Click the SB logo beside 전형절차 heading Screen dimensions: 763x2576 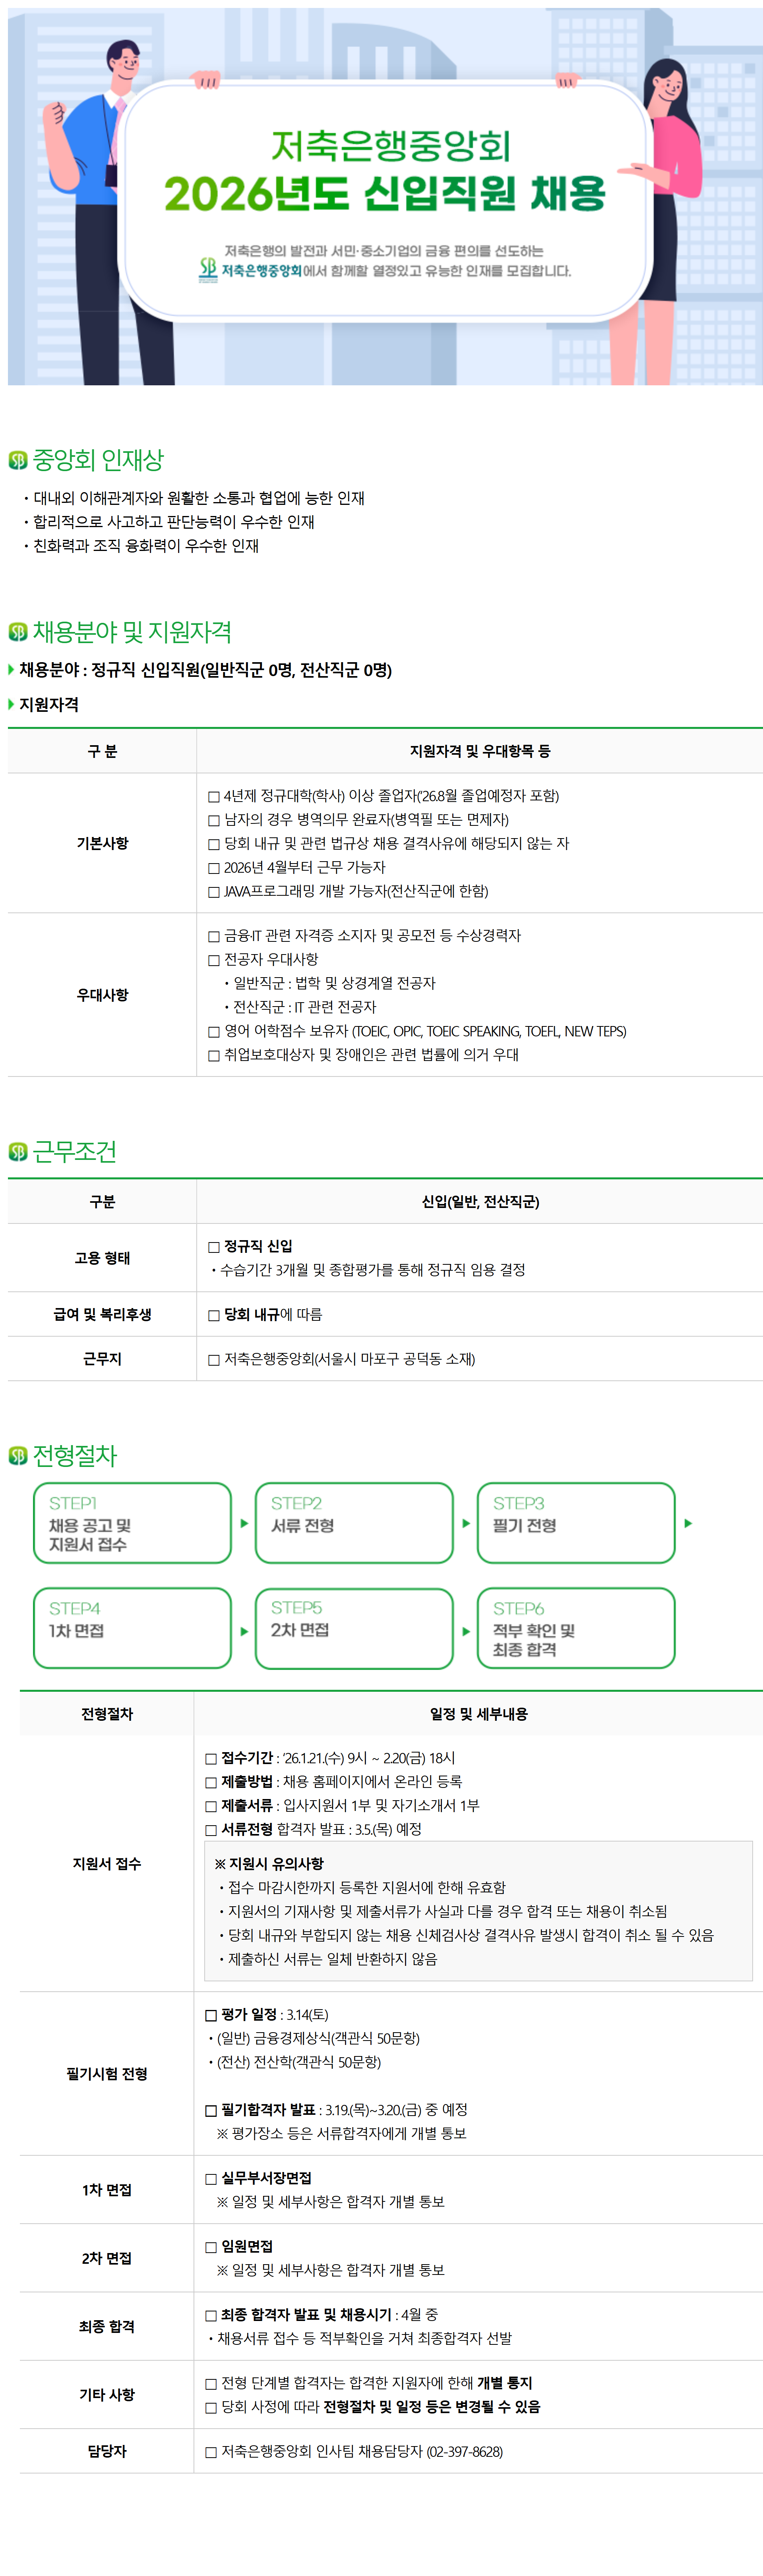point(18,1456)
